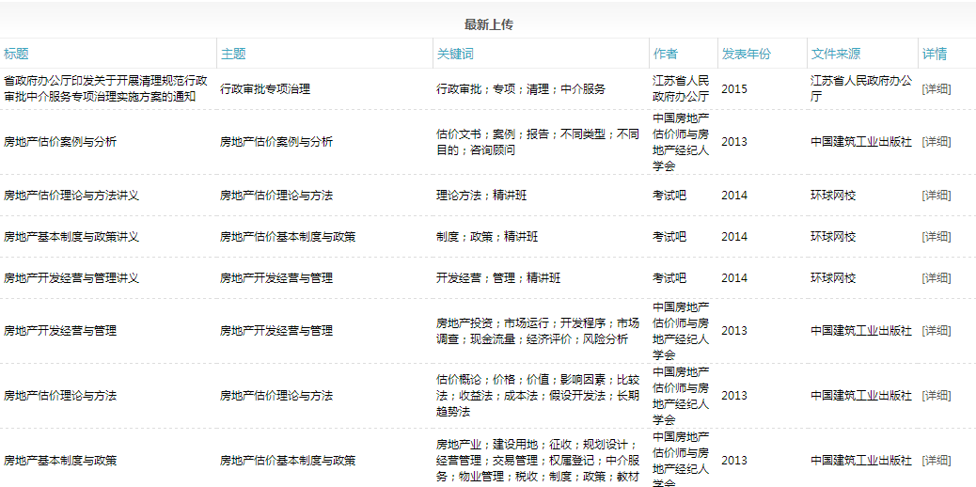This screenshot has height=487, width=976.
Task: Click the 主题 column header
Action: 233,54
